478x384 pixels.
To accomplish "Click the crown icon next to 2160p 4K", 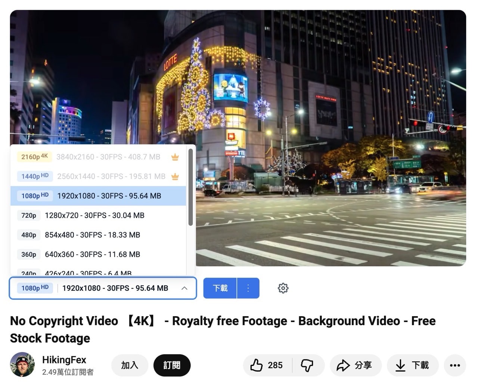I will tap(175, 157).
